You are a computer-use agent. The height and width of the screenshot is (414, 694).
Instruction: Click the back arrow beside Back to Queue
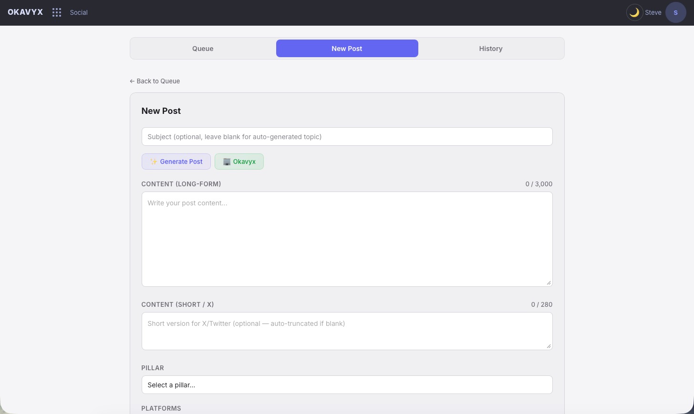[132, 81]
